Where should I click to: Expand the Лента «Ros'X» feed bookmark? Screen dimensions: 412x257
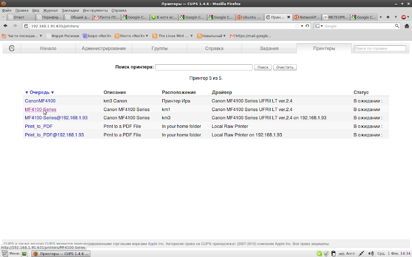pos(131,36)
